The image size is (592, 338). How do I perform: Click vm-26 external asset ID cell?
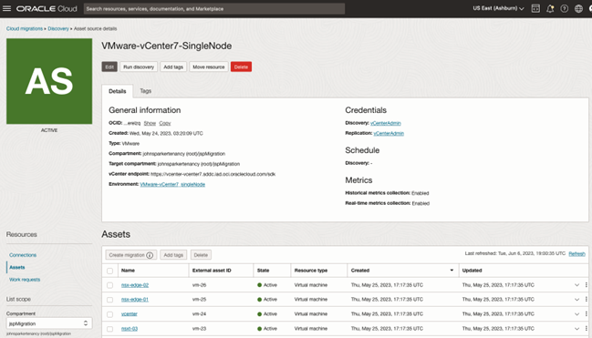click(x=200, y=285)
